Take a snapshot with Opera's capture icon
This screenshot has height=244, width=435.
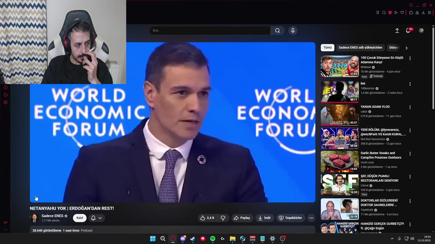[384, 13]
